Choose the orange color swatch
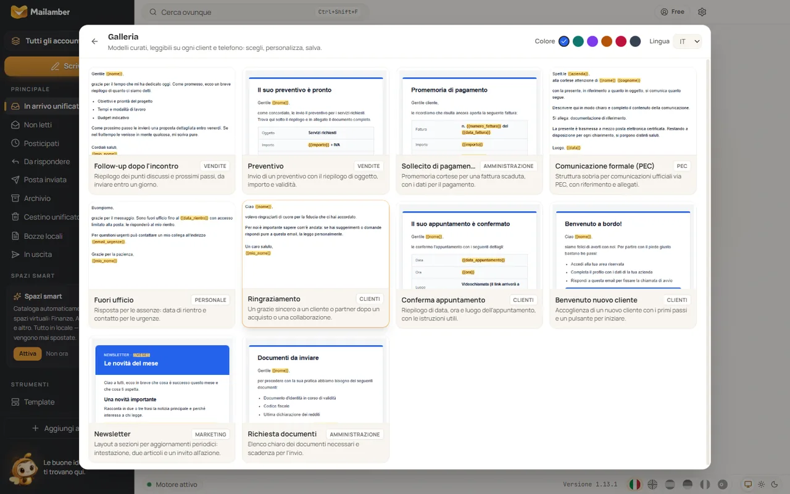This screenshot has height=494, width=790. tap(607, 41)
